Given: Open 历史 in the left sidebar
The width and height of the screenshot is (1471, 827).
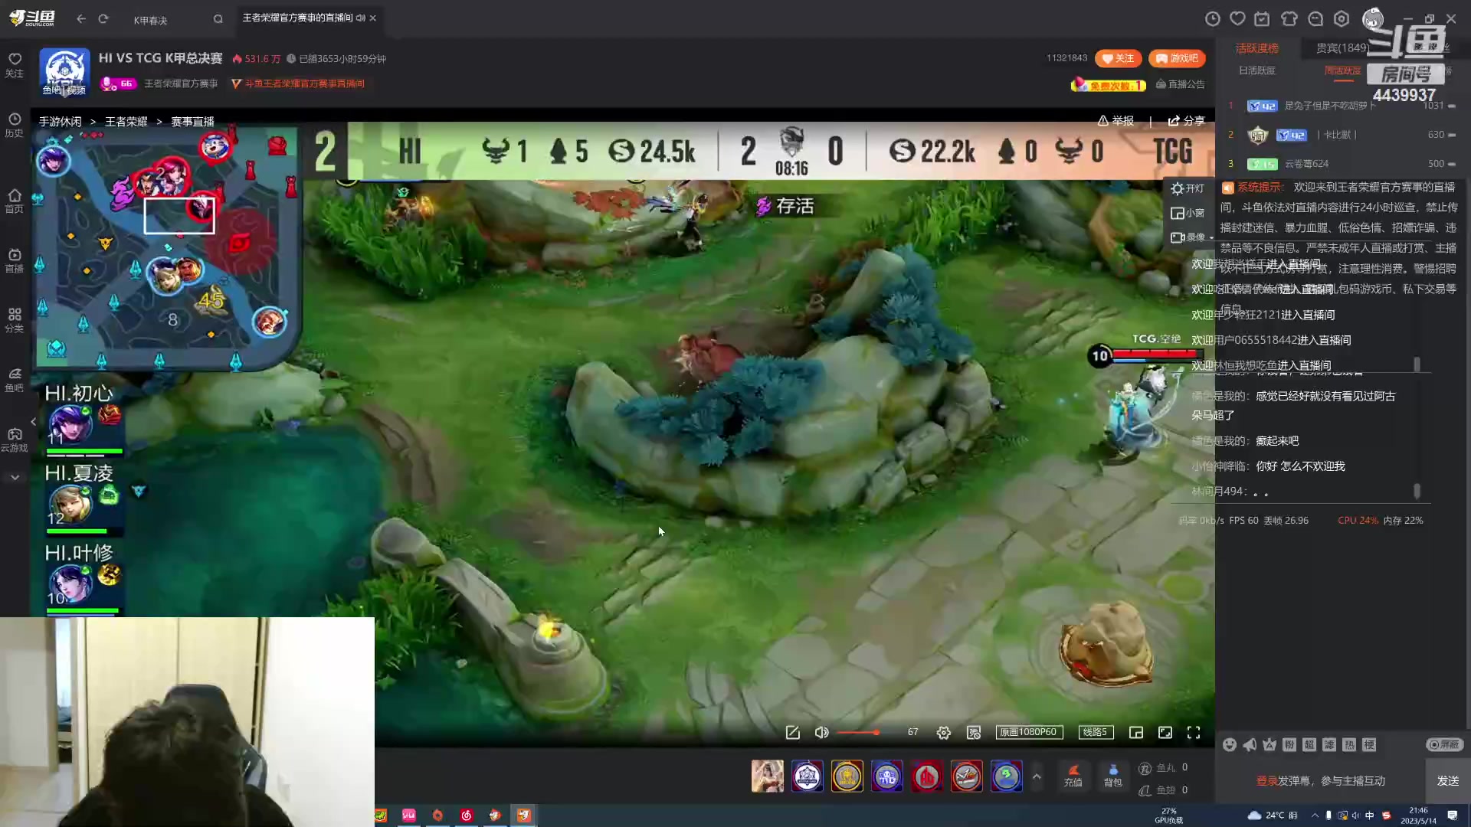Looking at the screenshot, I should [x=15, y=125].
